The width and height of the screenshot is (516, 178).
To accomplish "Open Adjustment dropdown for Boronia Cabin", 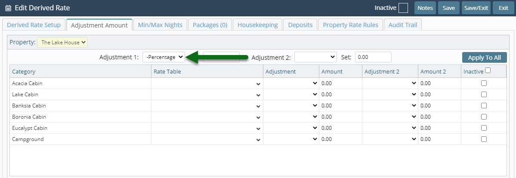I will click(291, 117).
